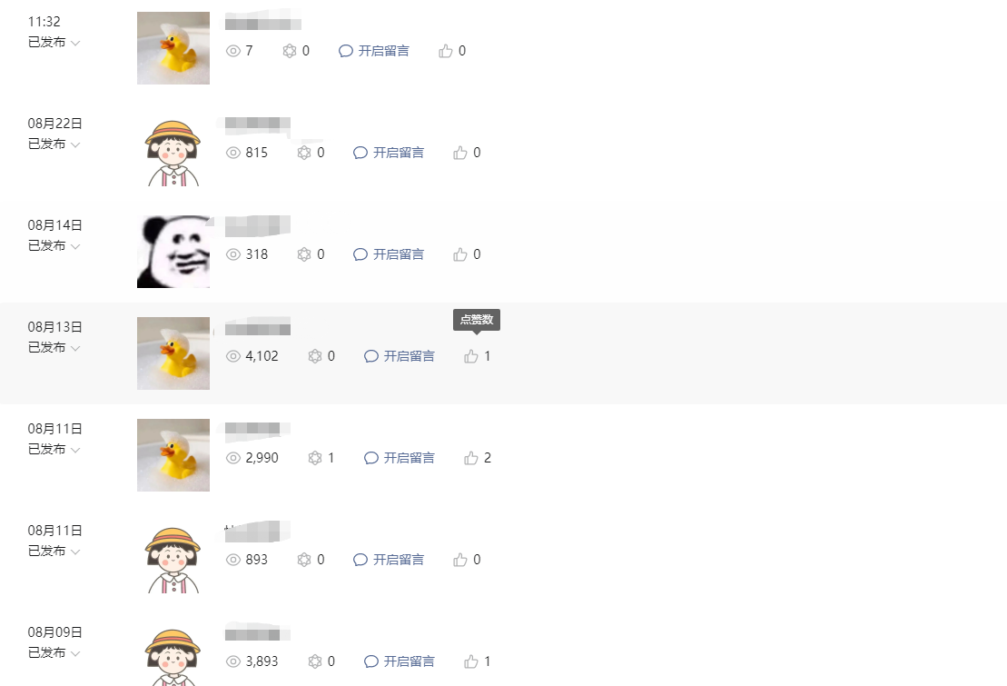Turn on 开启留言 for the 3,893-view article
This screenshot has height=686, width=1007.
tap(400, 661)
